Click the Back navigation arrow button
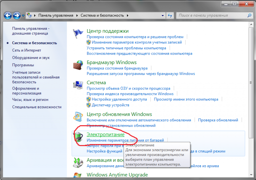Viewport: 256px width, 180px height. point(8,16)
